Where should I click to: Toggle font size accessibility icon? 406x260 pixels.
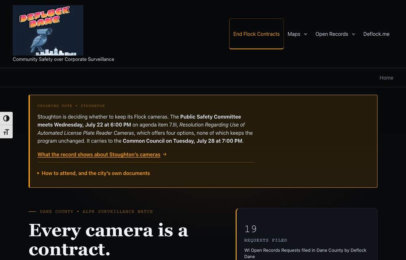(x=6, y=132)
